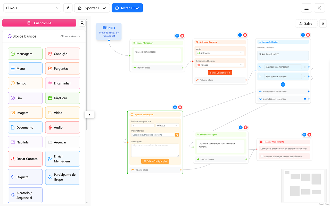
Task: Click the Criar com IA button
Action: click(x=39, y=23)
